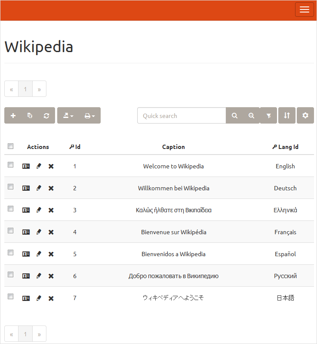View record card for row 1
Image resolution: width=317 pixels, height=344 pixels.
pos(26,166)
